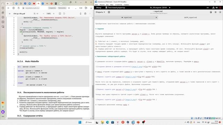
Task: Click PDF viewer horizontal scrollbar
Action: coord(45,118)
